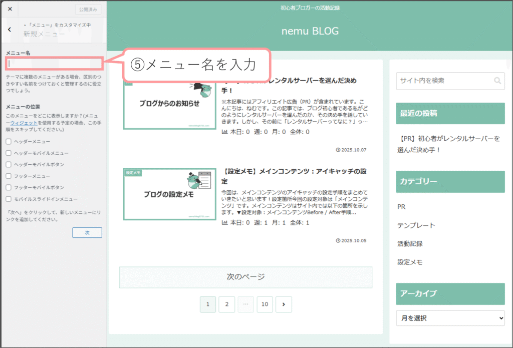Image resolution: width=513 pixels, height=348 pixels.
Task: Tick the モバイルスライドインメニュー checkbox
Action: pos(9,199)
